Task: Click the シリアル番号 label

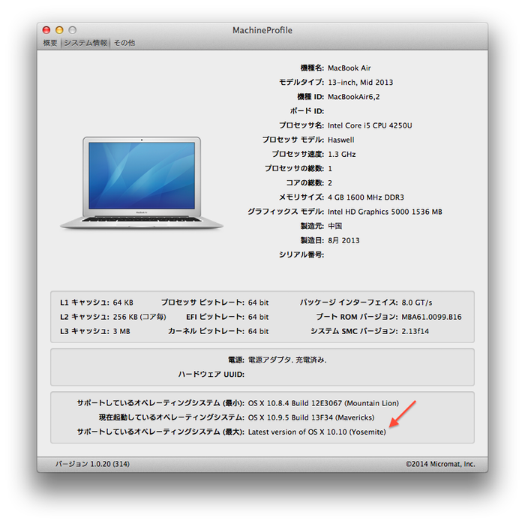Action: pyautogui.click(x=301, y=255)
